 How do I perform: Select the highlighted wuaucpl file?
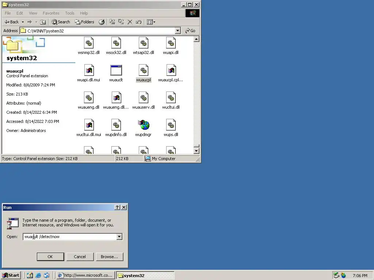(143, 73)
